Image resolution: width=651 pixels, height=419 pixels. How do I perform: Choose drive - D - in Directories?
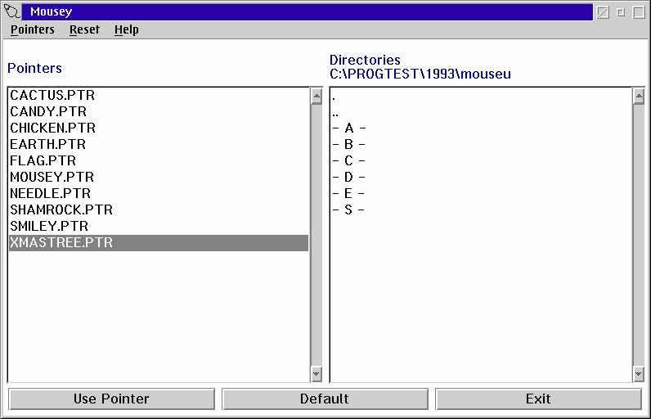pos(481,177)
